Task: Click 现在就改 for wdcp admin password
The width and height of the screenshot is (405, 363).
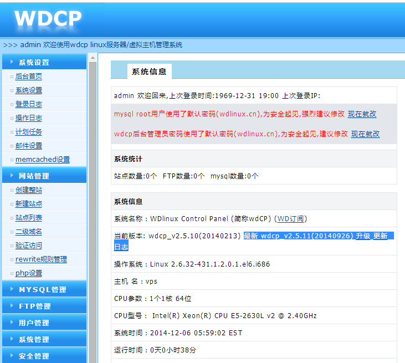Action: tap(365, 134)
